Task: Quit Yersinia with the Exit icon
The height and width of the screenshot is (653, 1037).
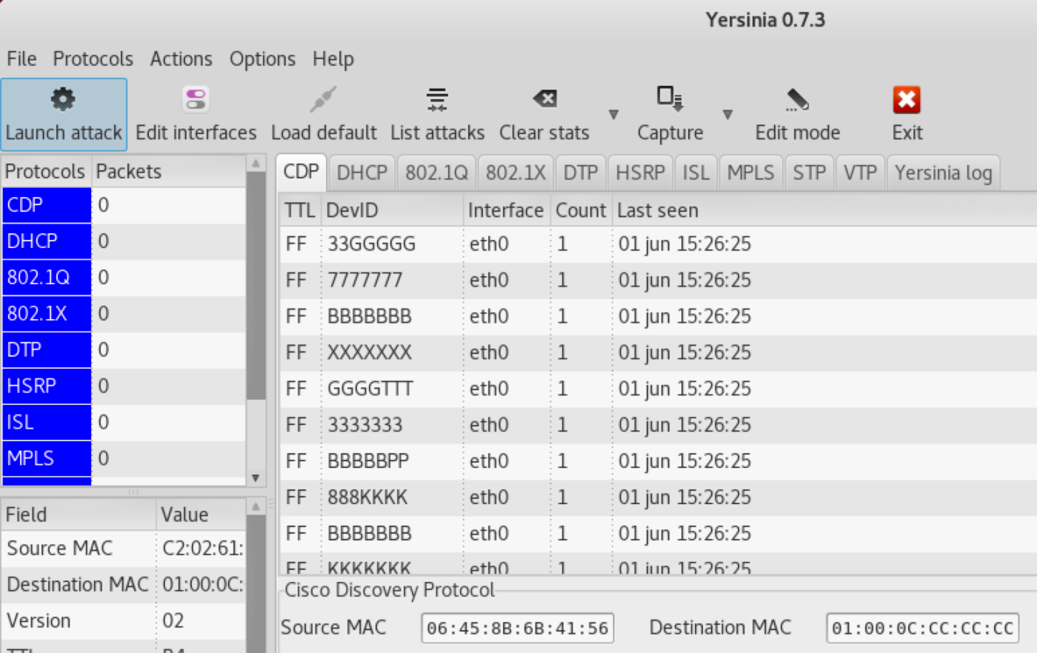Action: [x=906, y=98]
